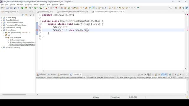
Task: Collapse the com.javatalent package node
Action: tap(6, 37)
